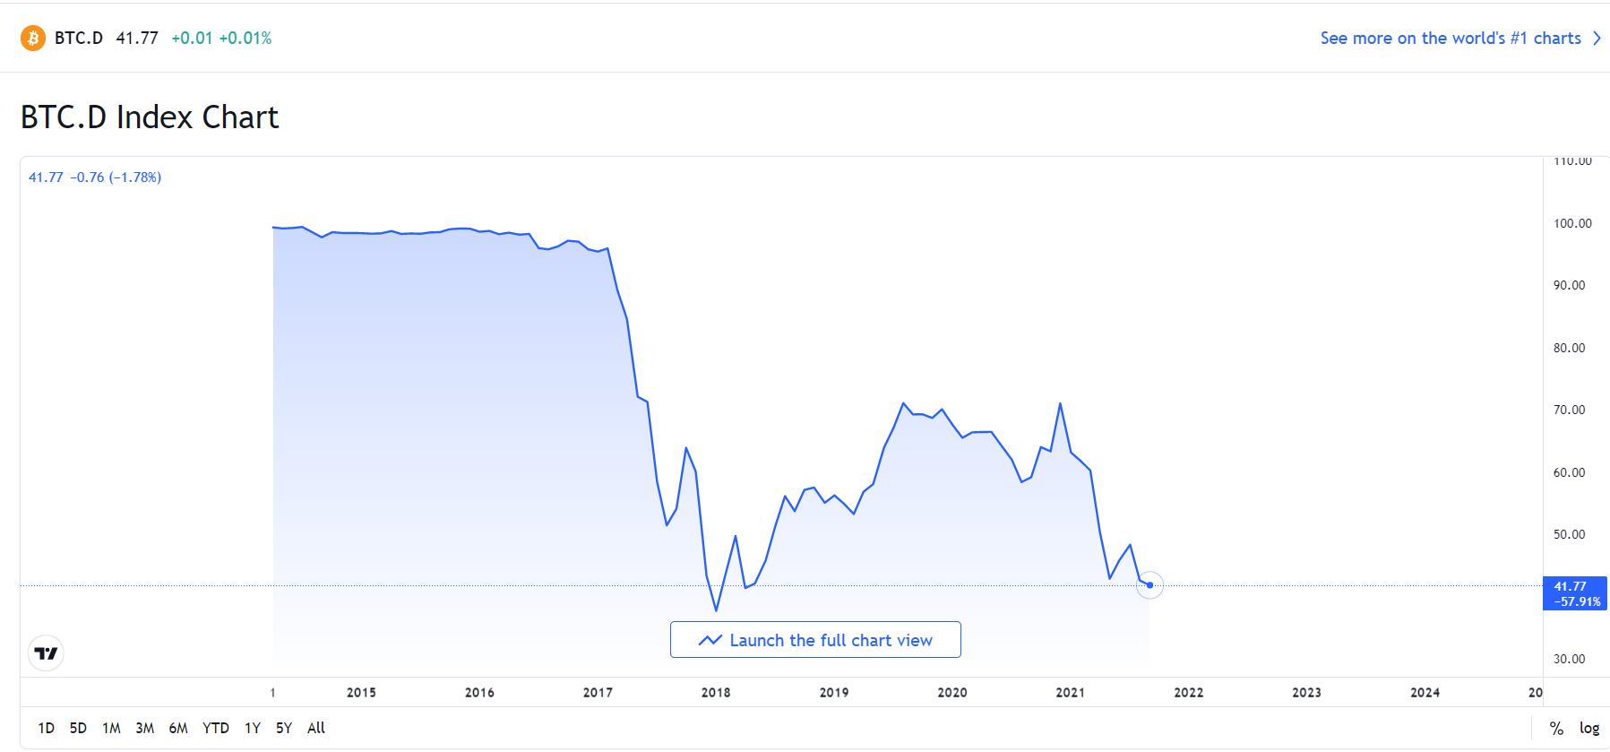Click the 41.77 price label on axis
The image size is (1610, 752).
(1574, 592)
